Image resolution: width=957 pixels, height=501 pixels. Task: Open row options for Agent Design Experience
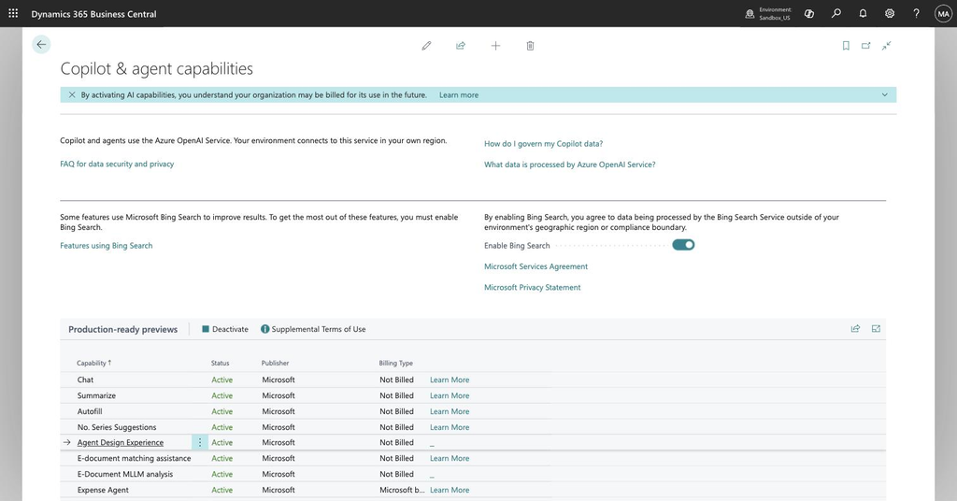(x=200, y=442)
